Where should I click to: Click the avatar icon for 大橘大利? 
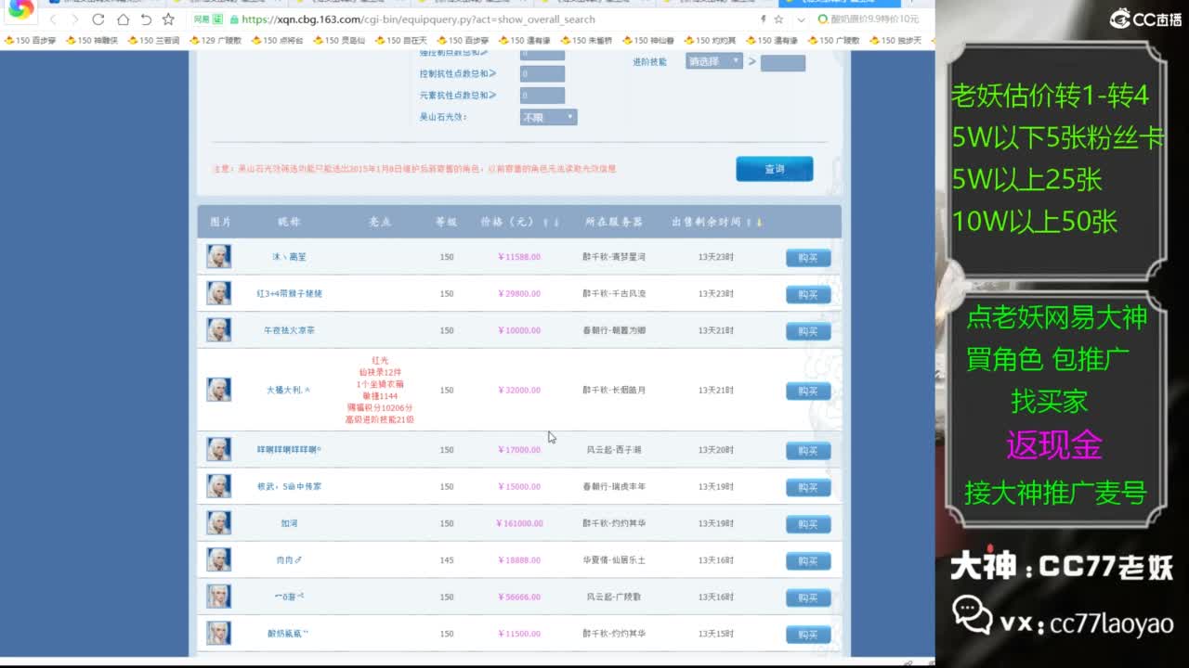pos(218,390)
